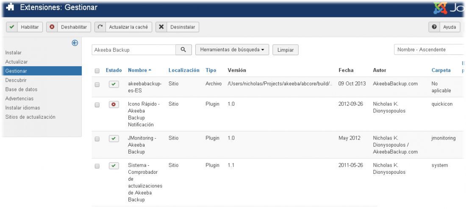Click the AkeebaBackup.com author cell
466x209 pixels.
tap(395, 84)
